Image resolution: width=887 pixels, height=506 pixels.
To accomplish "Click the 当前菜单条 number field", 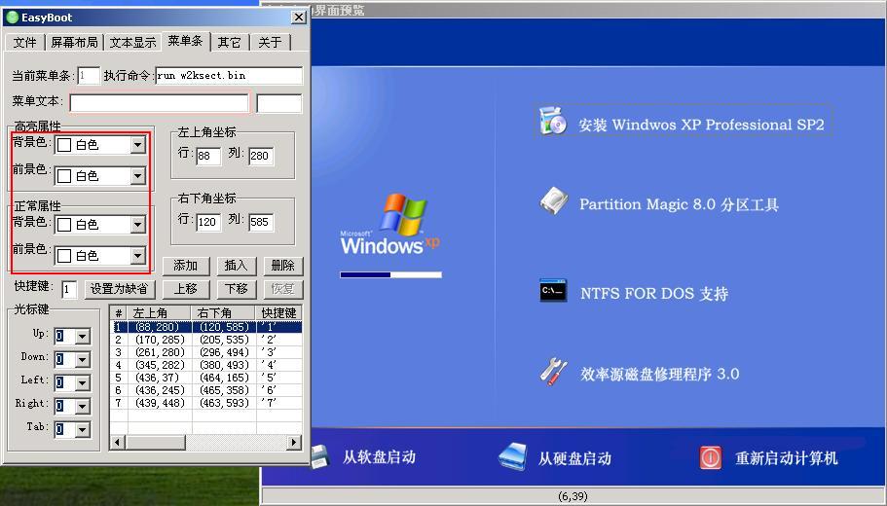I will (89, 75).
